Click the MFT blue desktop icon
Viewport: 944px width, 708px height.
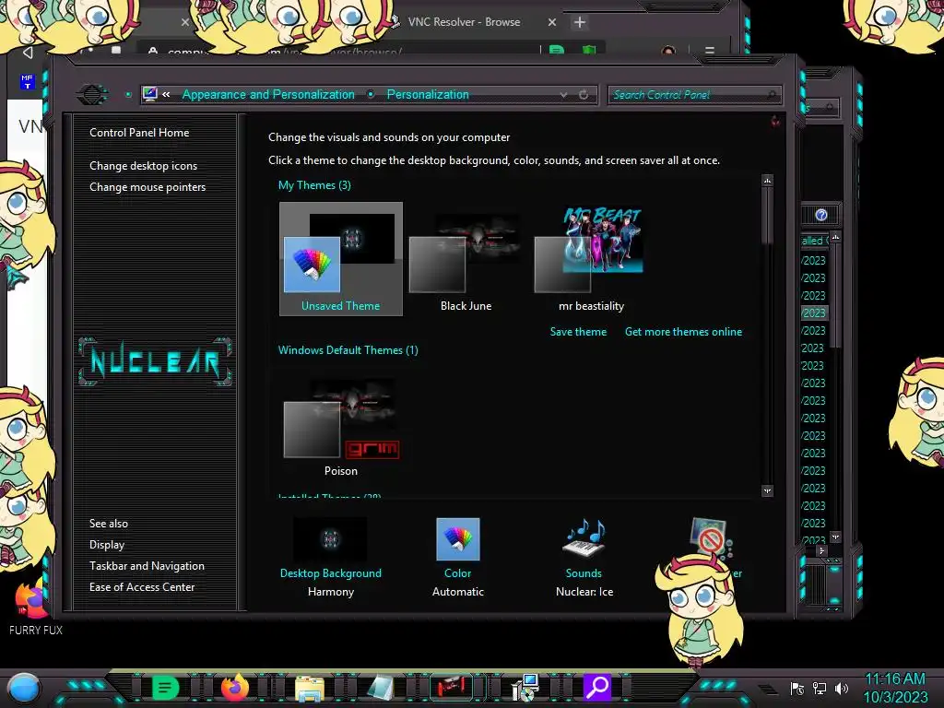27,81
